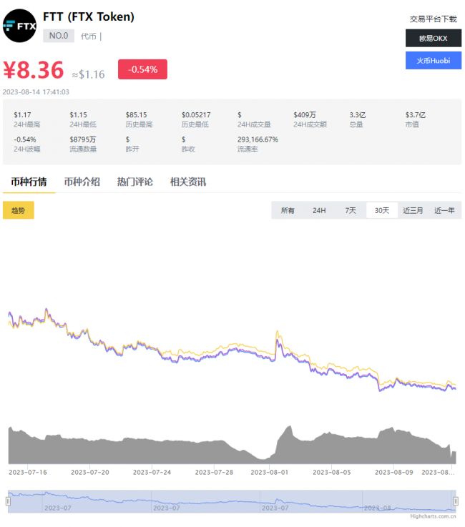The height and width of the screenshot is (527, 465).
Task: Click the FTX token logo icon
Action: click(19, 26)
